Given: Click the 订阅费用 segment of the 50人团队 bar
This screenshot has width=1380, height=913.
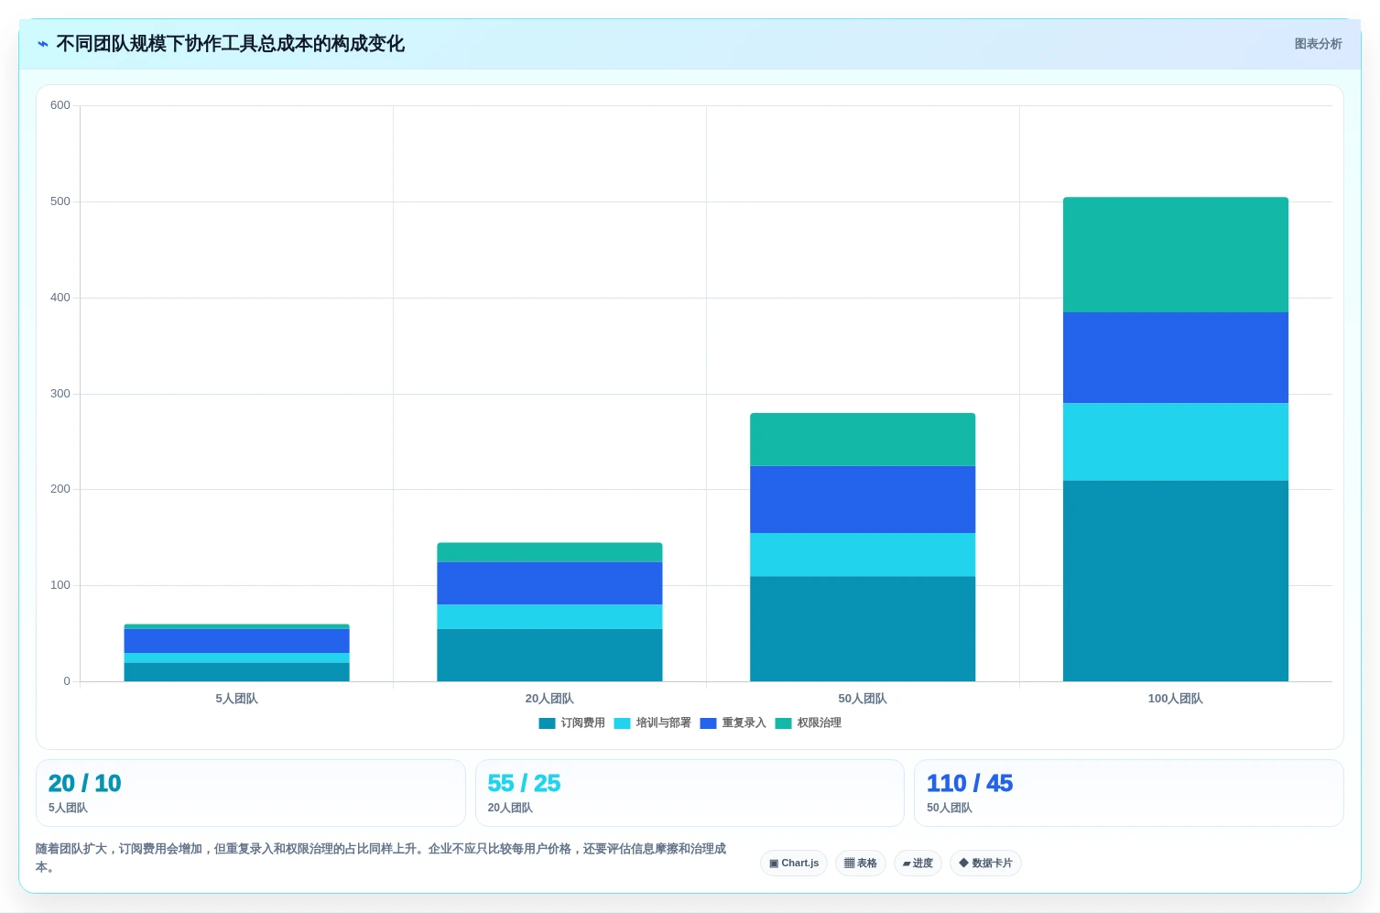Looking at the screenshot, I should [x=863, y=629].
